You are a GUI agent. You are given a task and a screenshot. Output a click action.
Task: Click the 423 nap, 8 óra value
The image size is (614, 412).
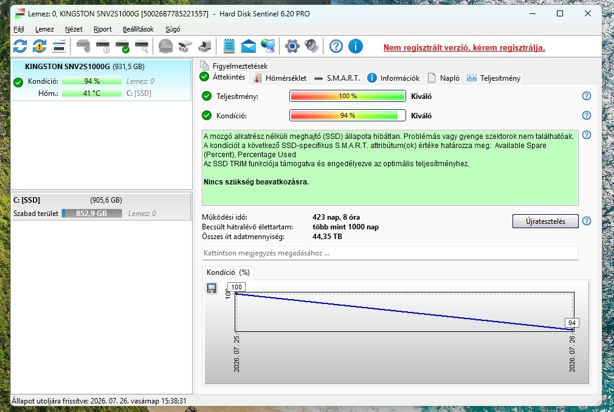pos(336,217)
